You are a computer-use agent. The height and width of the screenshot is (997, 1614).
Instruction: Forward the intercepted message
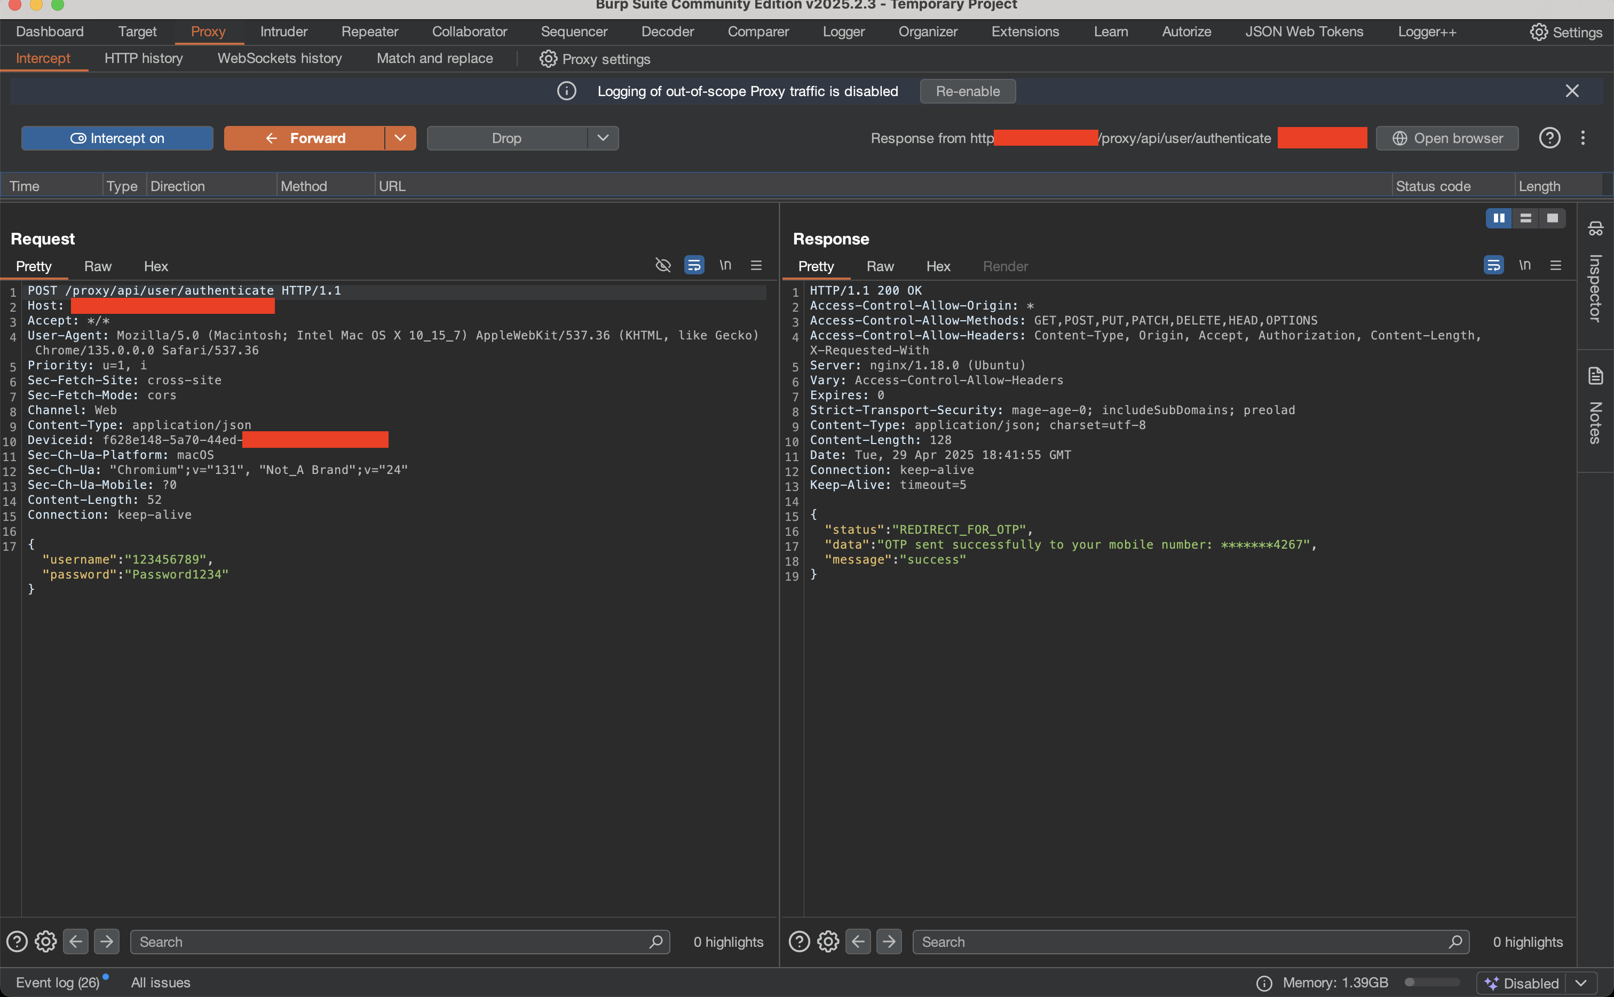click(305, 138)
